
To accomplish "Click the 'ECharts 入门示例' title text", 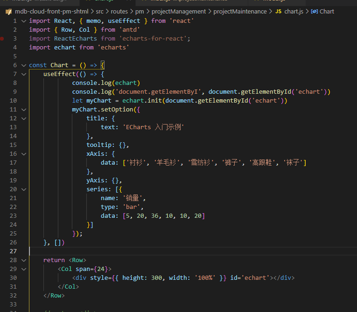I will point(154,127).
